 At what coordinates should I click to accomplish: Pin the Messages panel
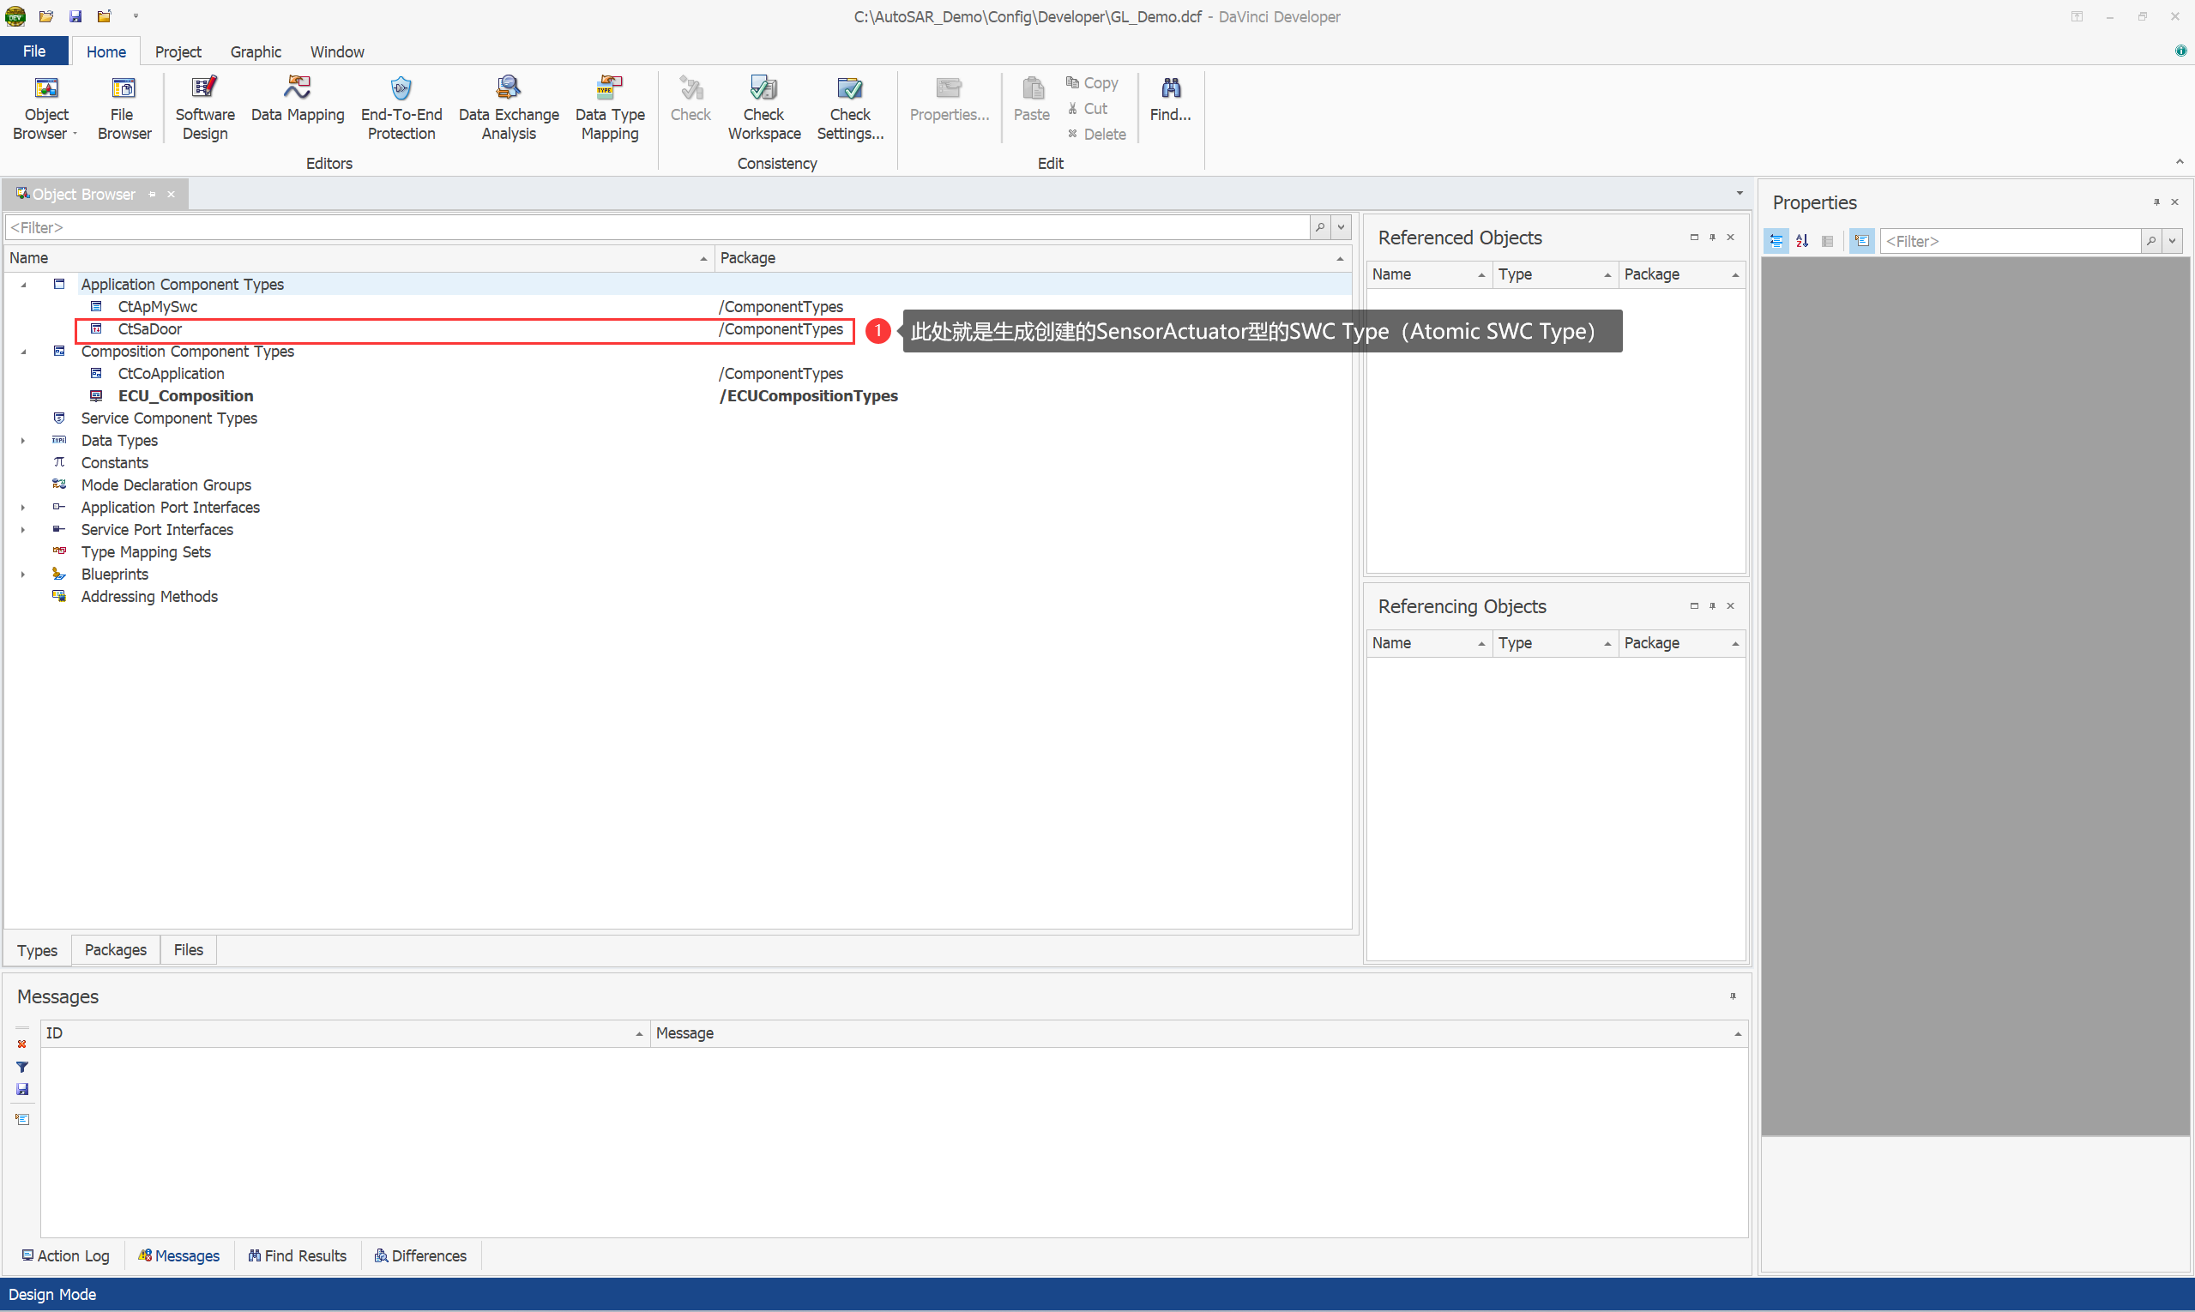pos(1733,996)
